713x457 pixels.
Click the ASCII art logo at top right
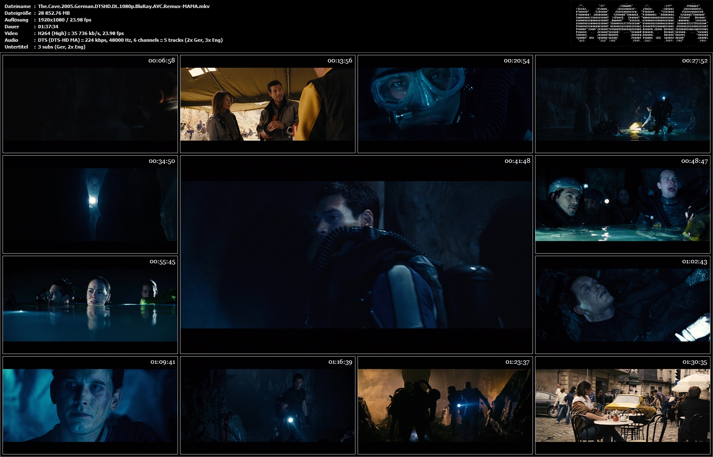point(642,23)
